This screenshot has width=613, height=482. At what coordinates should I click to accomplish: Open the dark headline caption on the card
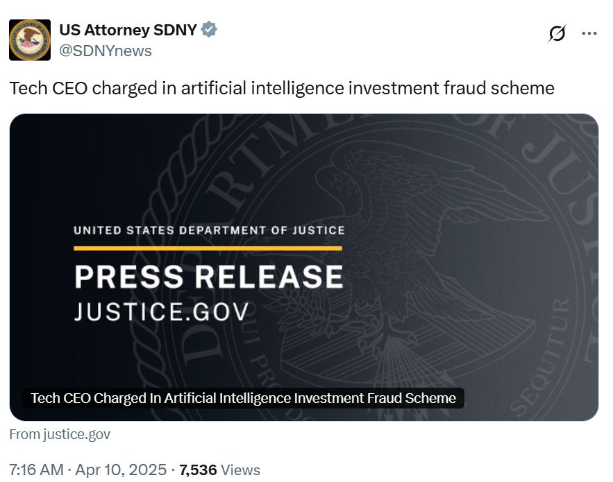243,398
